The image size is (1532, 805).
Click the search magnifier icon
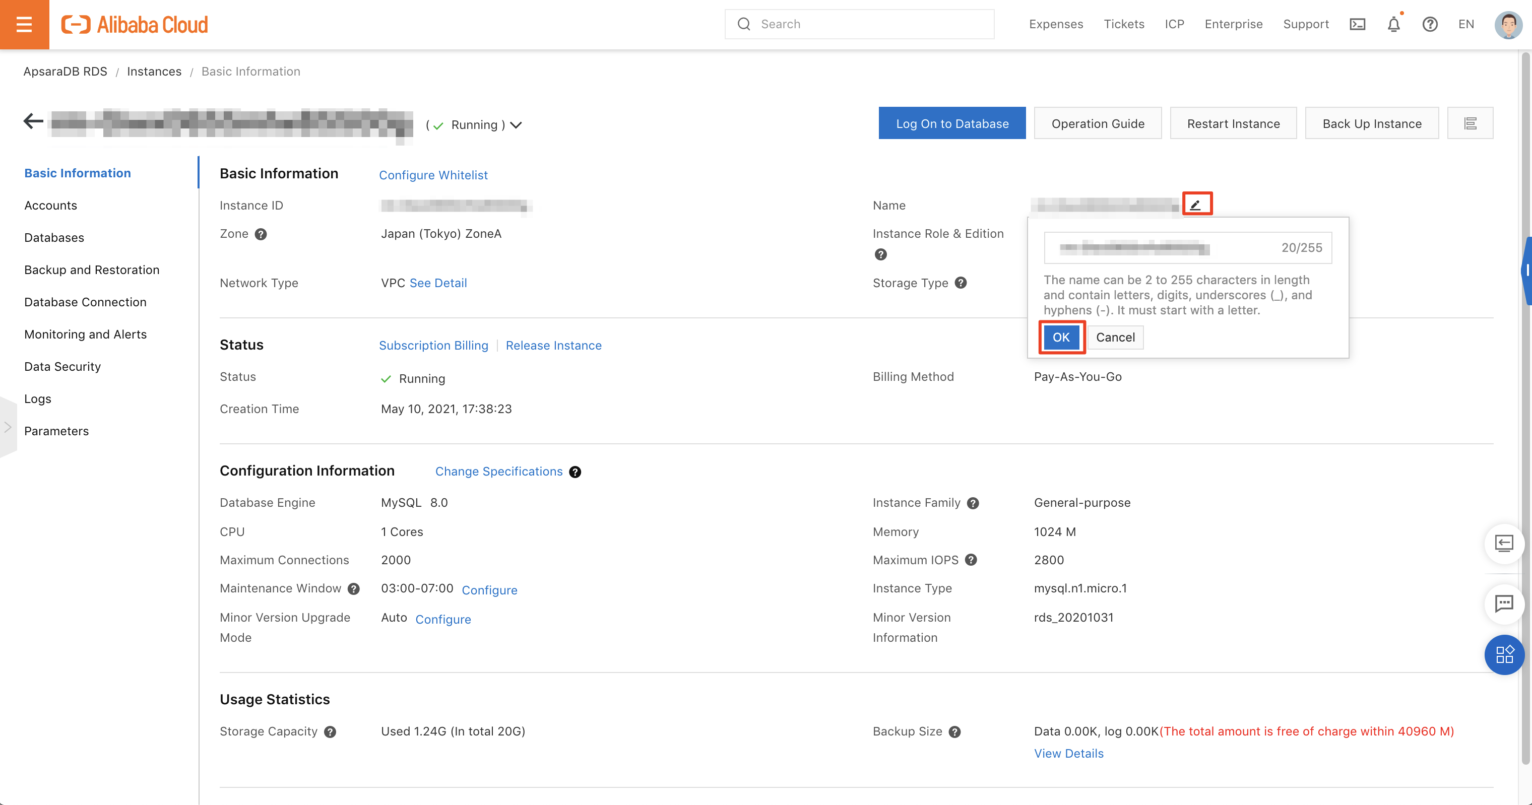(x=744, y=24)
